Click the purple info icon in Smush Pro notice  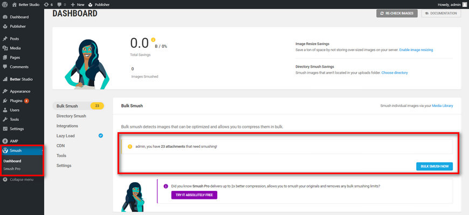coord(165,187)
